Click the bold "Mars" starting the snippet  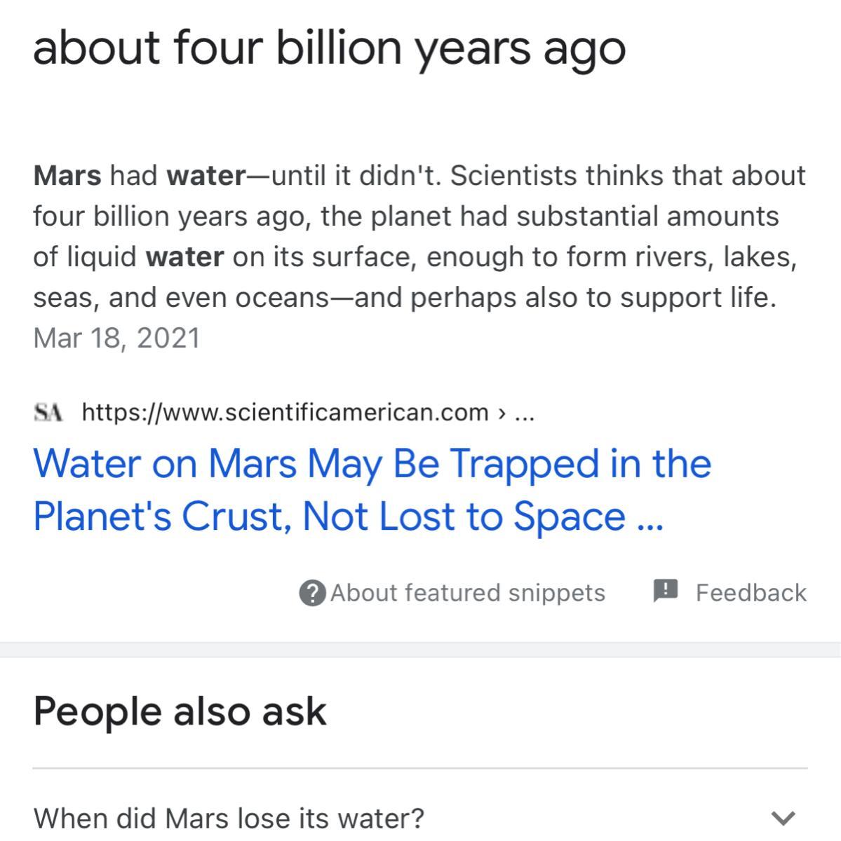coord(67,175)
